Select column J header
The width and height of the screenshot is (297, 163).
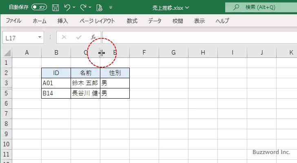pos(262,53)
